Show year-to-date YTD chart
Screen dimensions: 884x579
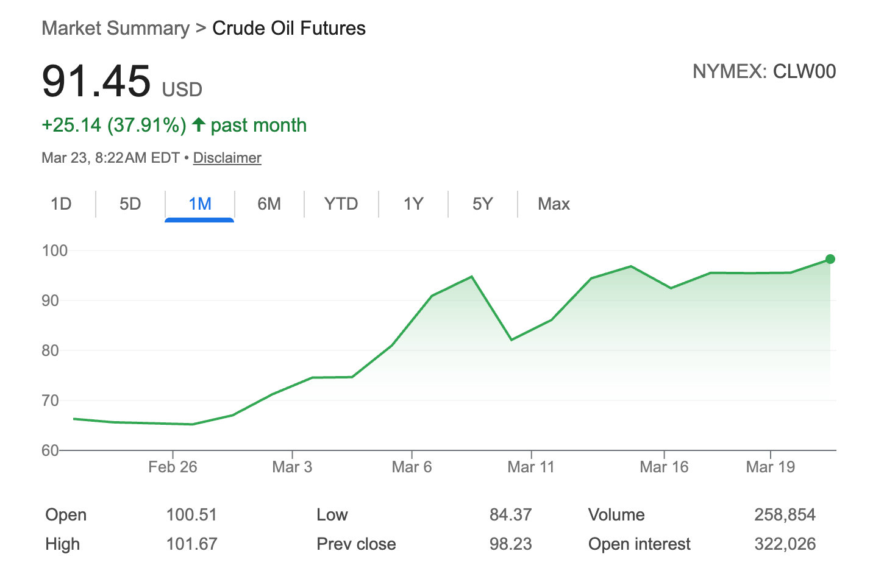point(341,204)
